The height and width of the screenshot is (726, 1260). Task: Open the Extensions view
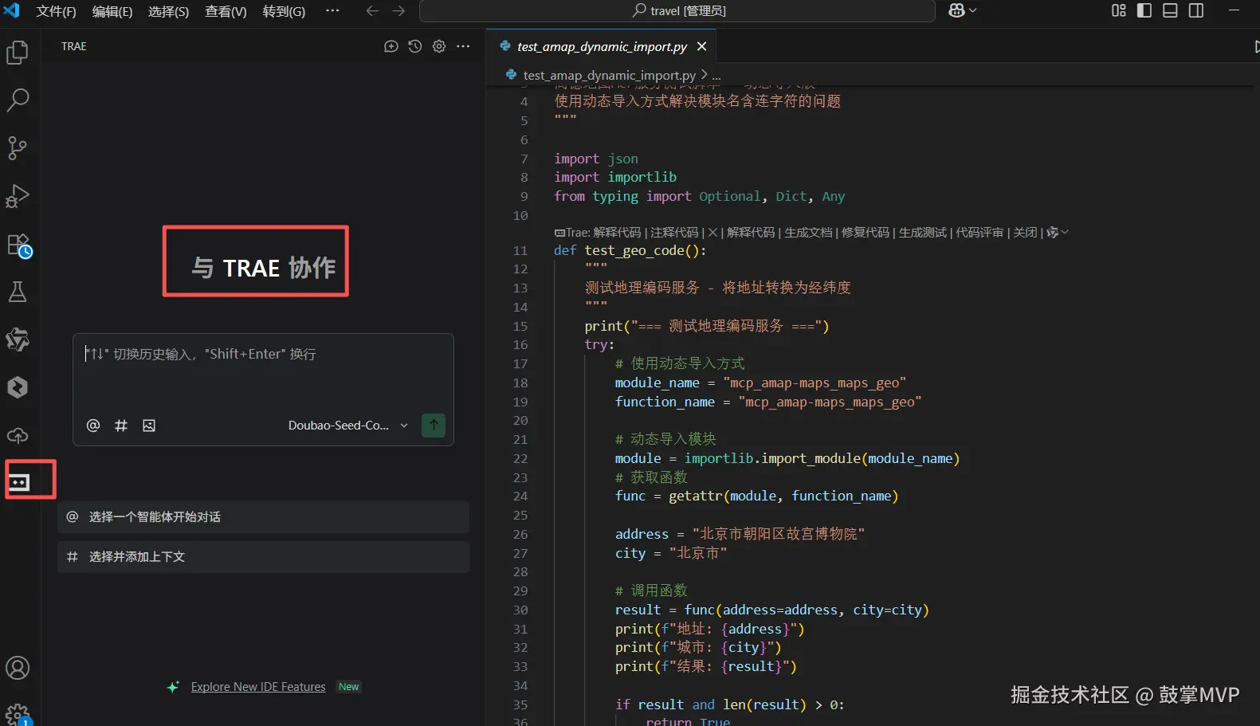(x=18, y=245)
